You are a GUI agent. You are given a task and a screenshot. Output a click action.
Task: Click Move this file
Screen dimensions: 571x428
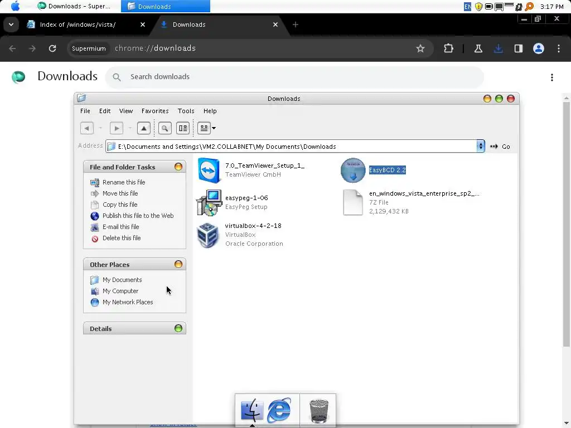coord(120,193)
